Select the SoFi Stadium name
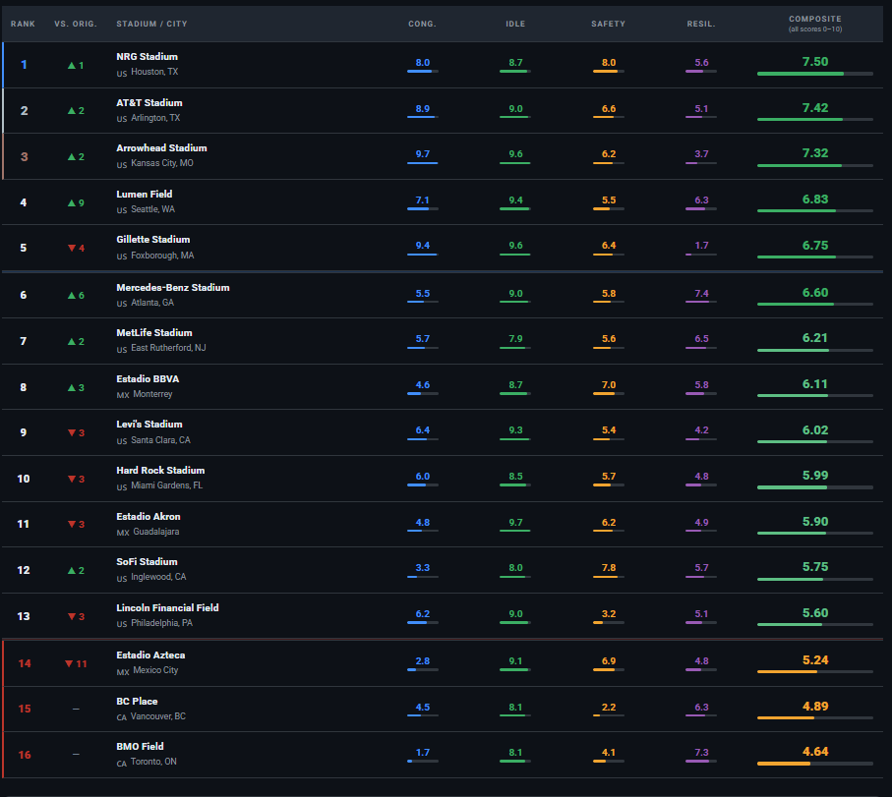 tap(147, 562)
